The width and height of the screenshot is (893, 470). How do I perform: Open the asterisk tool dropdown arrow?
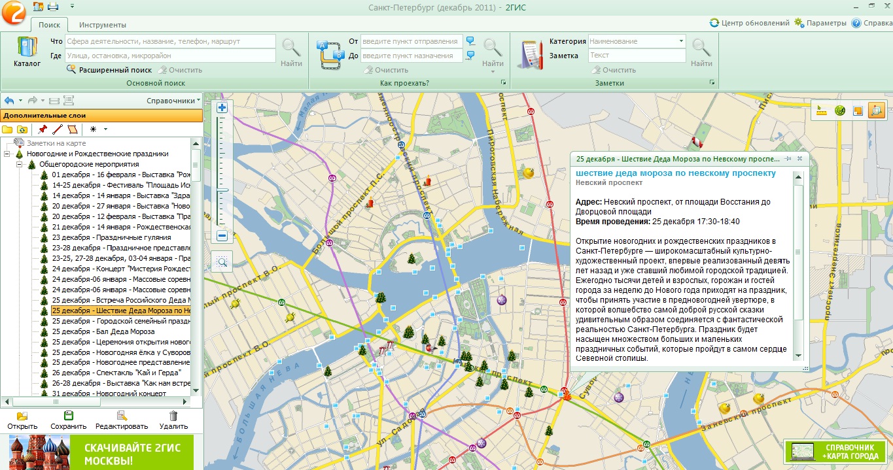(105, 129)
